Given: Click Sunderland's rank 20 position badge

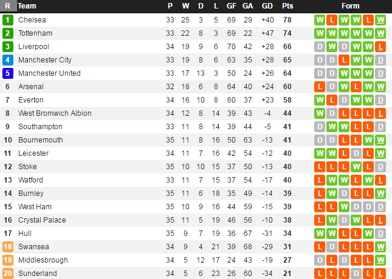Looking at the screenshot, I should click(x=7, y=274).
